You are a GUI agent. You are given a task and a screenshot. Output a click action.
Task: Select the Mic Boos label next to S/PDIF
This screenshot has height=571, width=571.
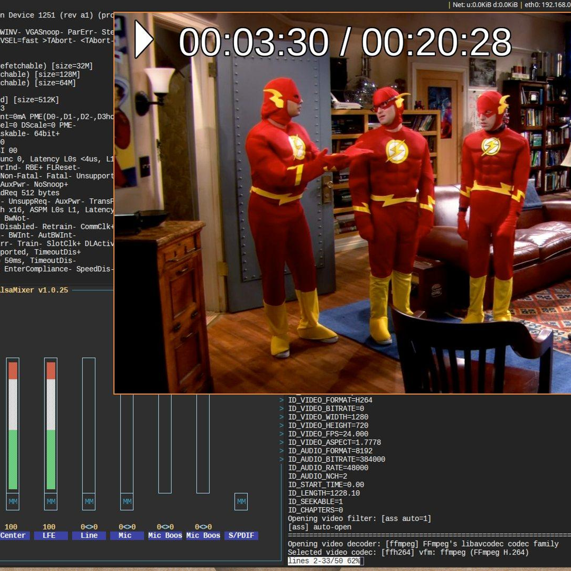[203, 535]
